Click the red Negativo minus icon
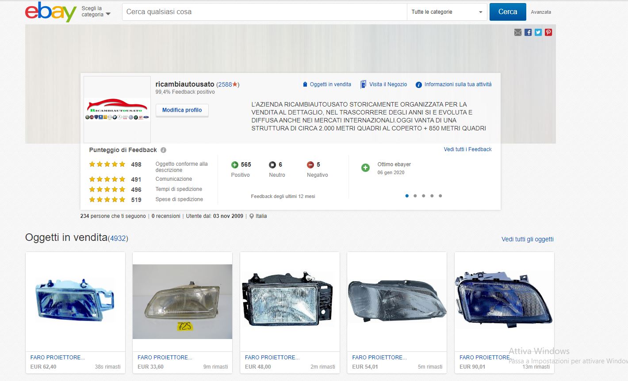Viewport: 628px width, 381px height. 310,165
